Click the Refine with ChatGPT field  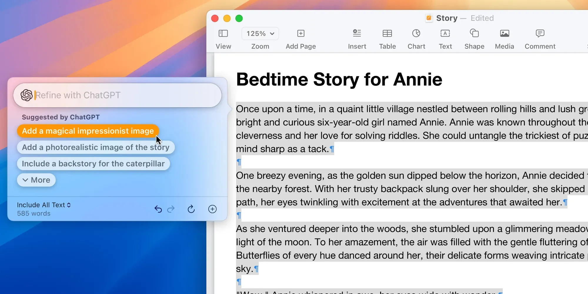[123, 95]
